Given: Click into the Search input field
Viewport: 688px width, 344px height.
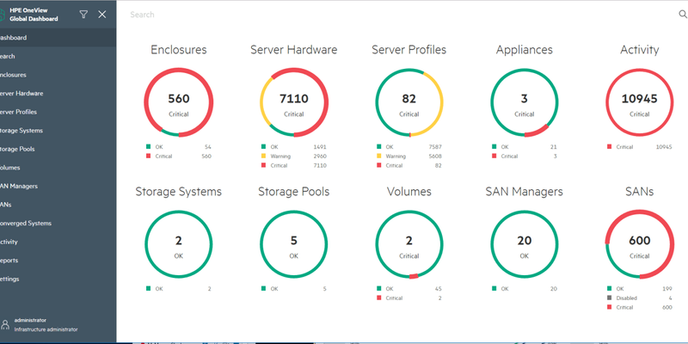Looking at the screenshot, I should pos(402,15).
